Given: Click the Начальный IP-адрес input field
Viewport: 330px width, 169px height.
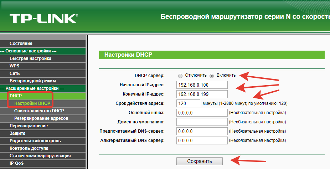Looking at the screenshot, I should pyautogui.click(x=202, y=85).
